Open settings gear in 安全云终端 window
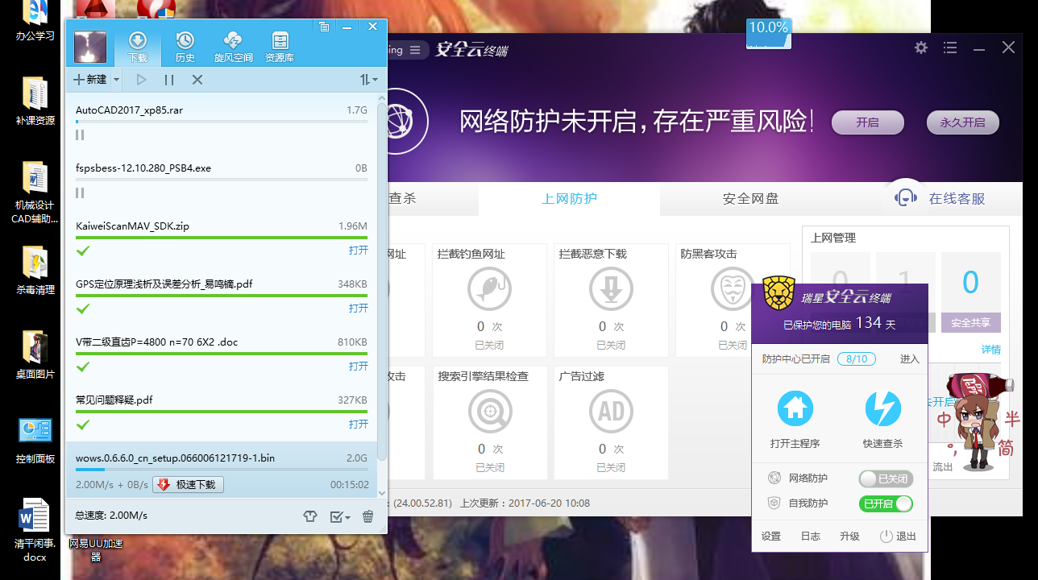Image resolution: width=1038 pixels, height=580 pixels. (x=921, y=48)
